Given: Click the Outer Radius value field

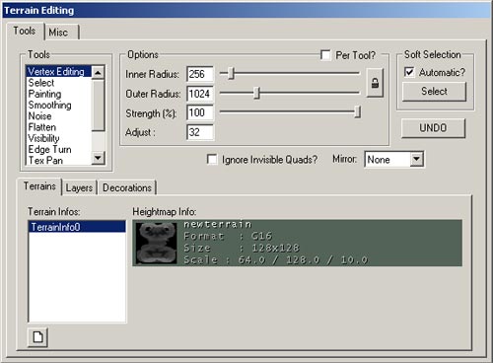Looking at the screenshot, I should pyautogui.click(x=200, y=94).
